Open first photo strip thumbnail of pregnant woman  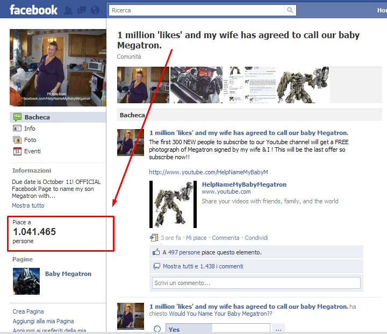[x=143, y=85]
